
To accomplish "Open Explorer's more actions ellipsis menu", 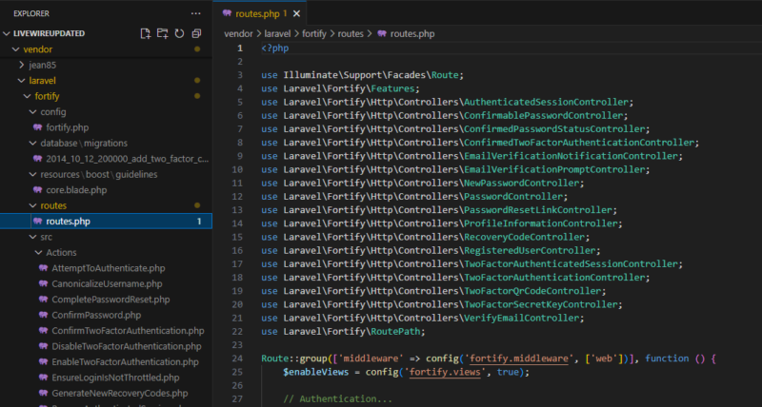I will (196, 13).
